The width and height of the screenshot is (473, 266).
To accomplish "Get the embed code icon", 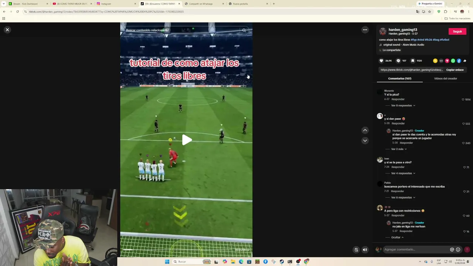I will pos(441,61).
